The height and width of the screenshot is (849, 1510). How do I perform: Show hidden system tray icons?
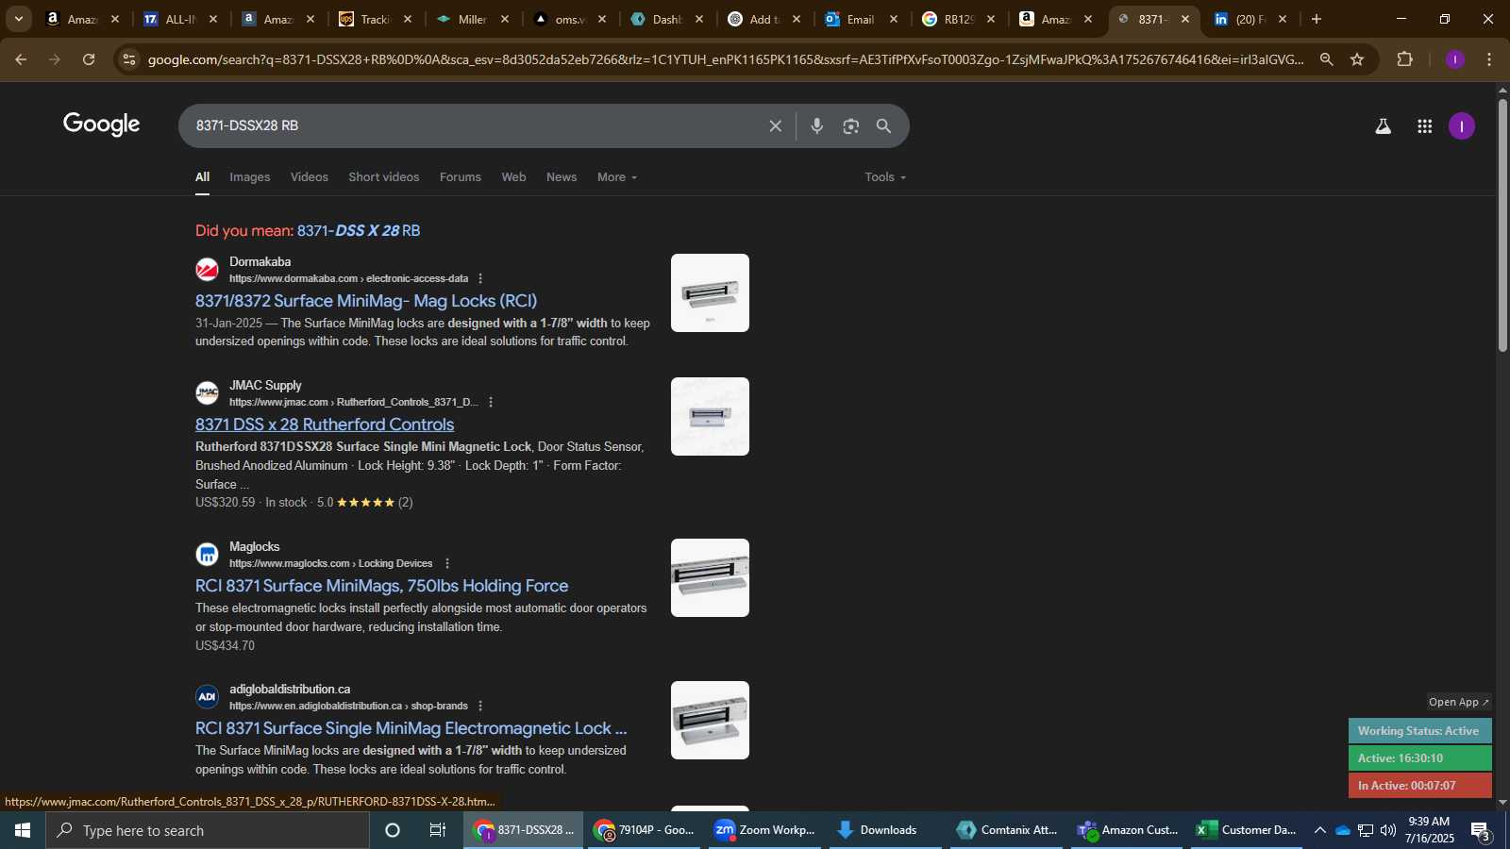coord(1319,830)
